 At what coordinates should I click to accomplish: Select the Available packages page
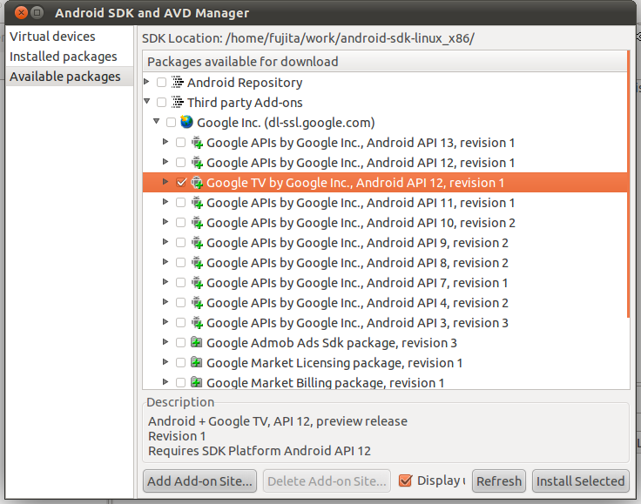tap(70, 77)
